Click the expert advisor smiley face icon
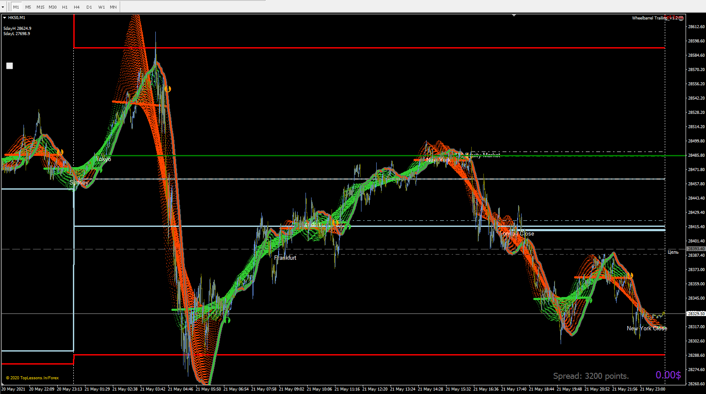 point(681,18)
